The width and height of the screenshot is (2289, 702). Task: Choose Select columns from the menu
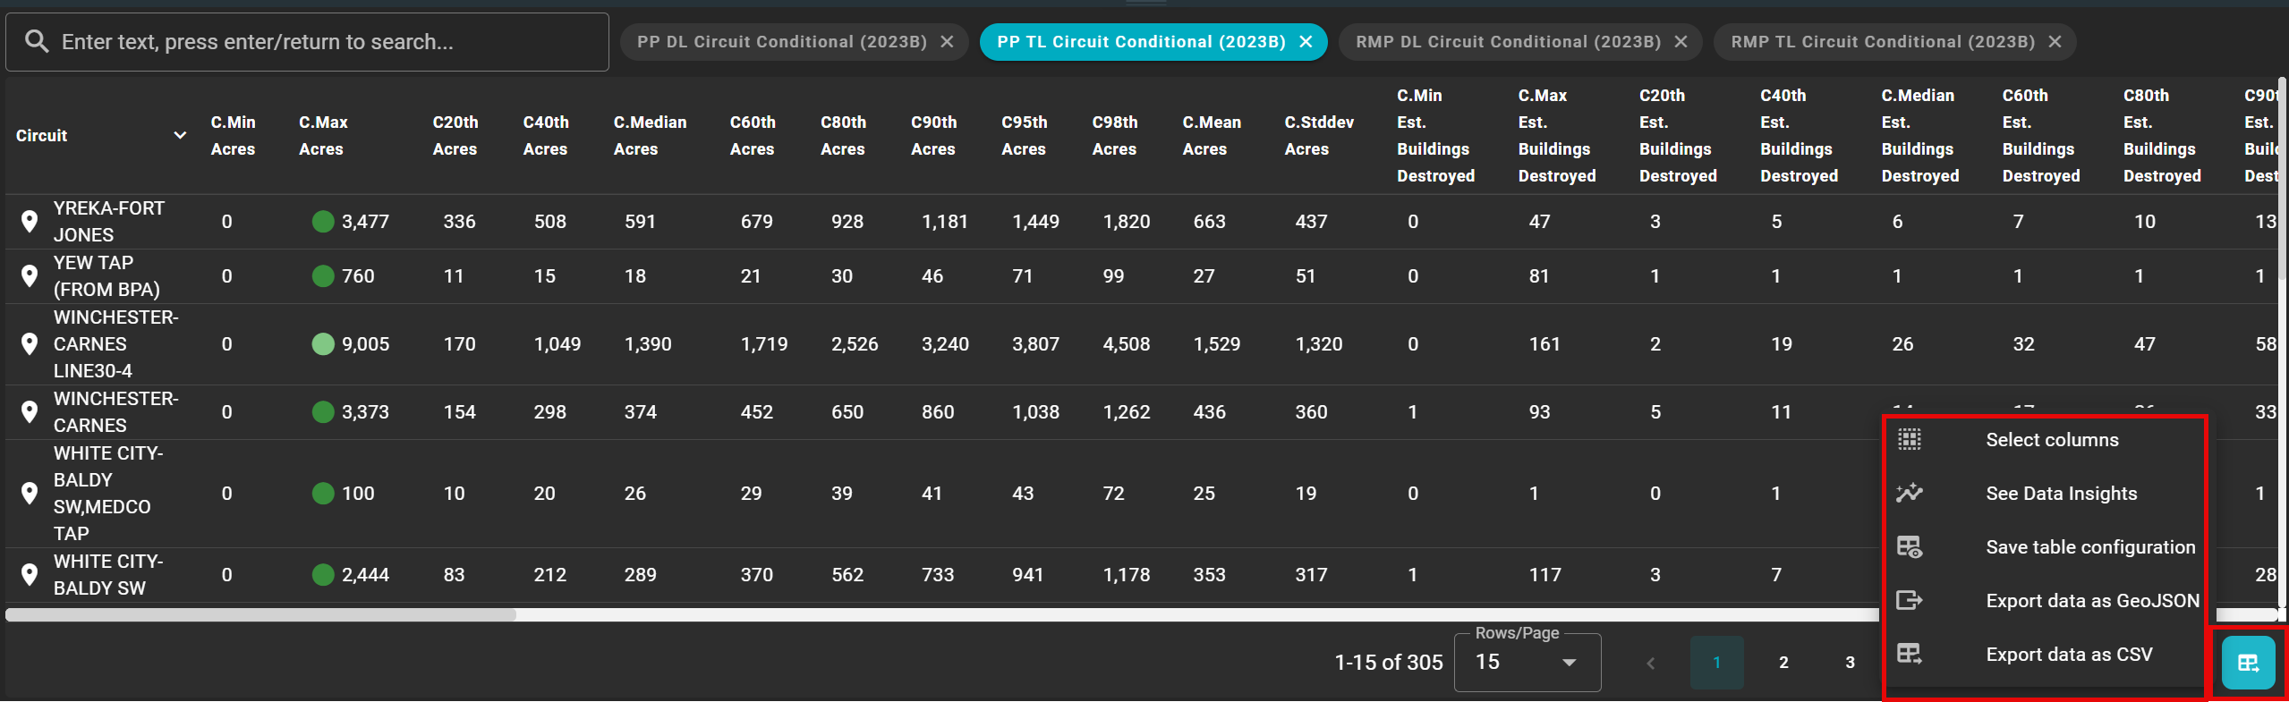2051,440
